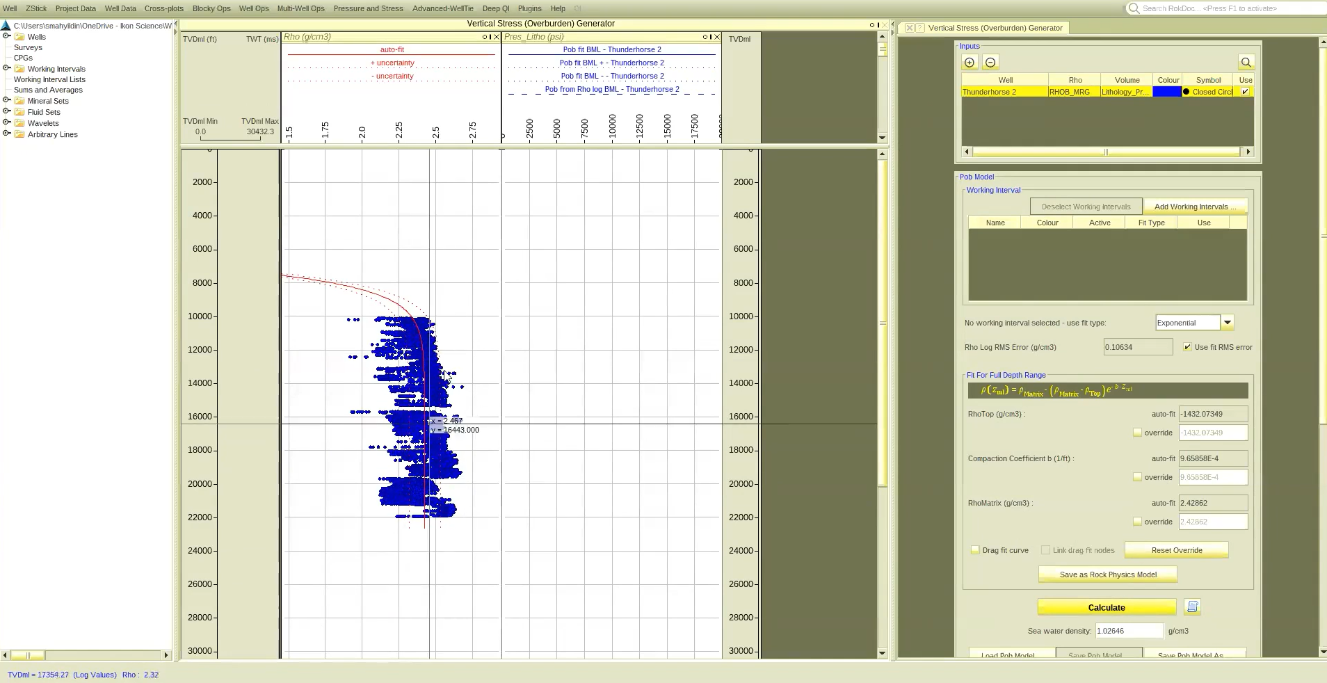The width and height of the screenshot is (1327, 683).
Task: Close the Vertical Stress Generator tab X icon
Action: tap(909, 28)
